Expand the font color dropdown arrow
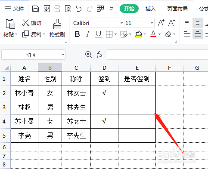208x169 pixels. pyautogui.click(x=159, y=34)
